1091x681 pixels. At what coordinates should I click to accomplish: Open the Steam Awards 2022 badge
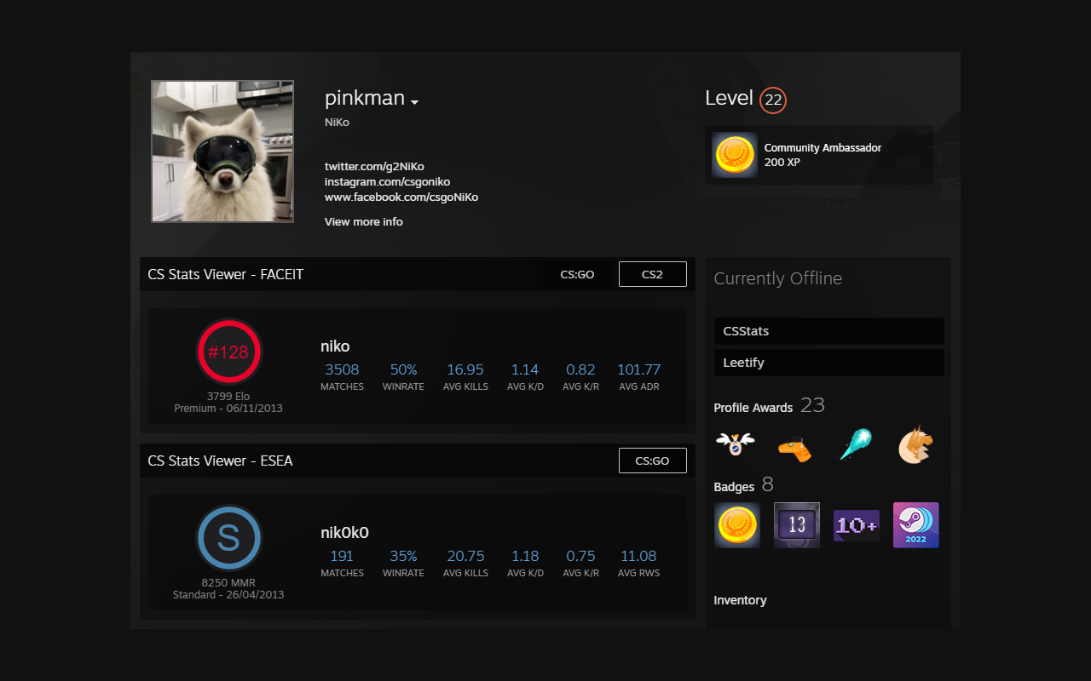point(915,524)
